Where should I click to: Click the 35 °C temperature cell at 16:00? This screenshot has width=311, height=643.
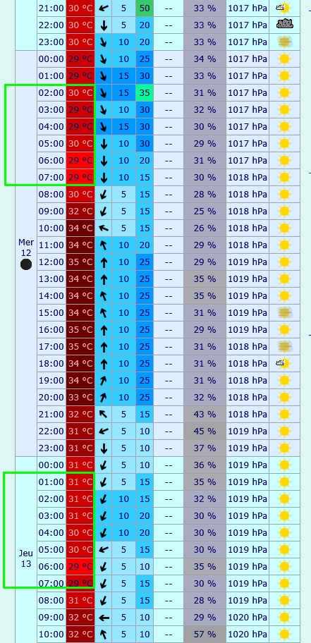click(80, 330)
